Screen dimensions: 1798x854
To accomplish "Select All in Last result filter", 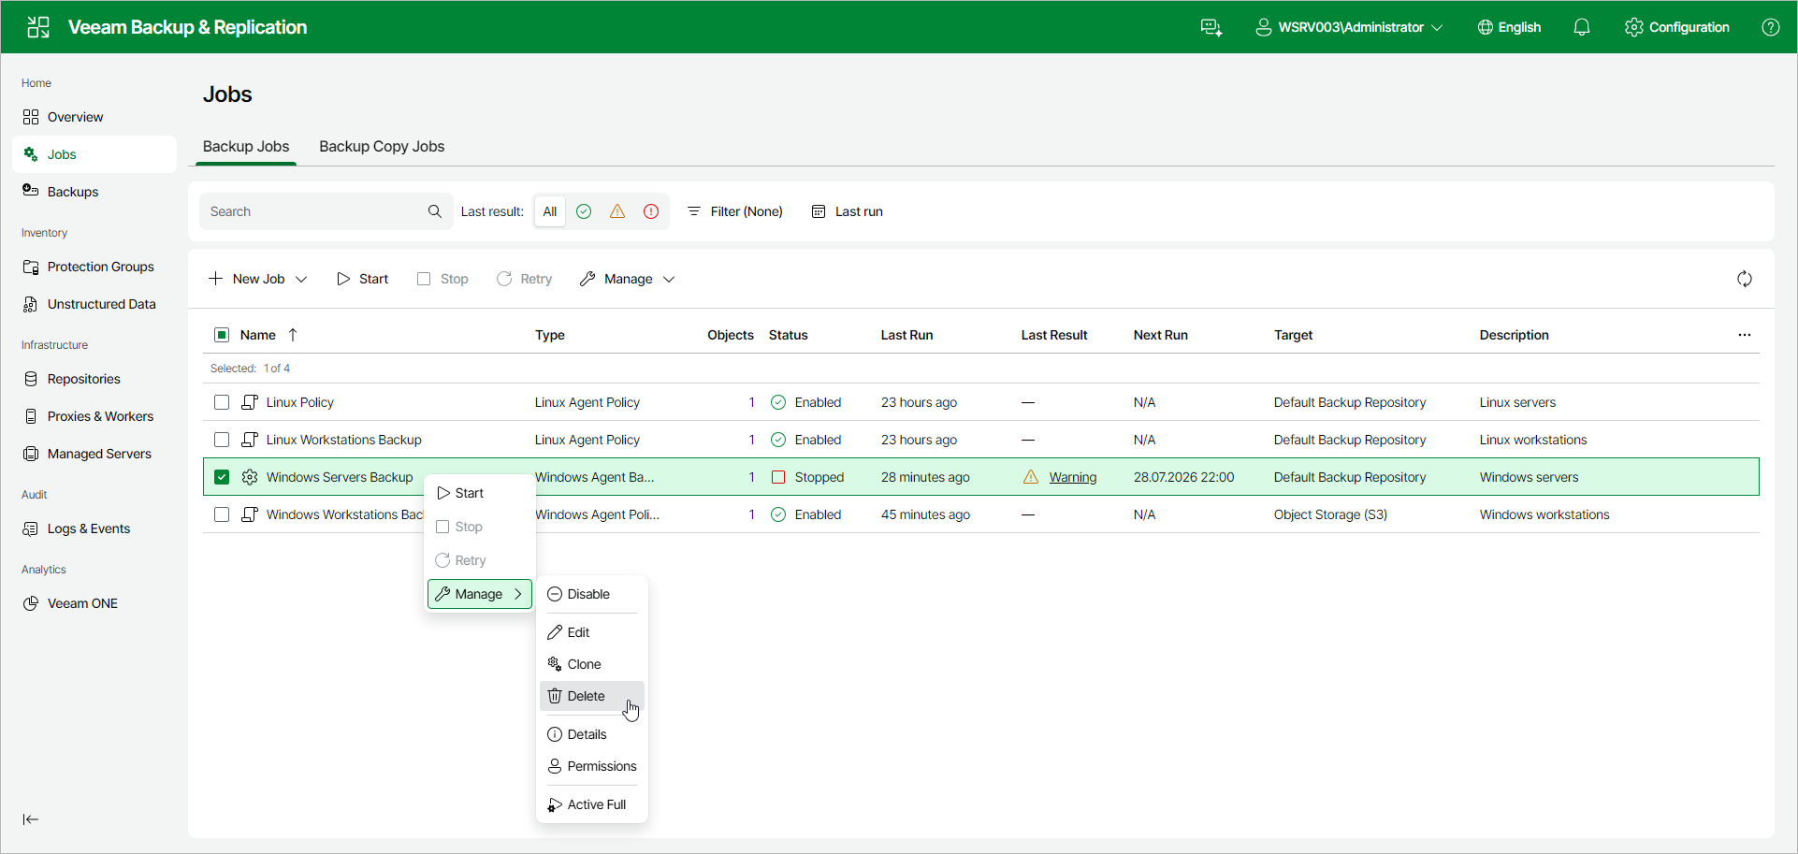I will 550,211.
